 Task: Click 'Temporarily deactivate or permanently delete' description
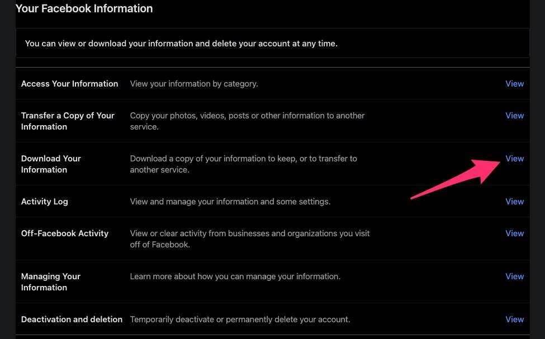tap(240, 319)
